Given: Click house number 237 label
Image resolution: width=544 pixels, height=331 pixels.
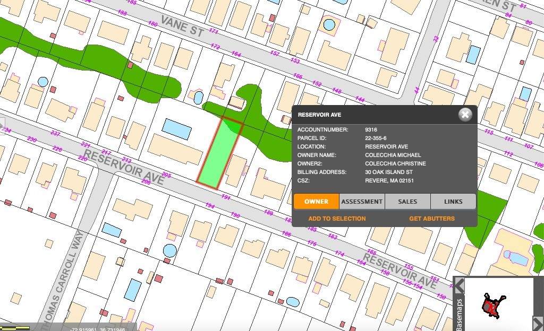Looking at the screenshot, I should pos(55,133).
